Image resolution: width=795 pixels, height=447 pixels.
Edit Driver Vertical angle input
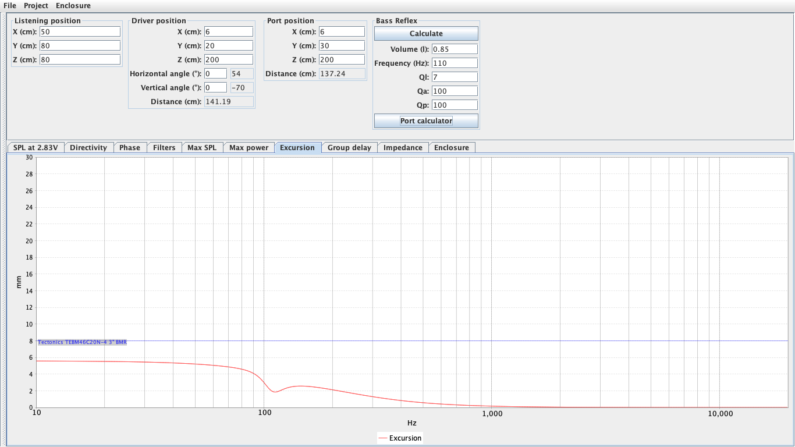(x=215, y=87)
